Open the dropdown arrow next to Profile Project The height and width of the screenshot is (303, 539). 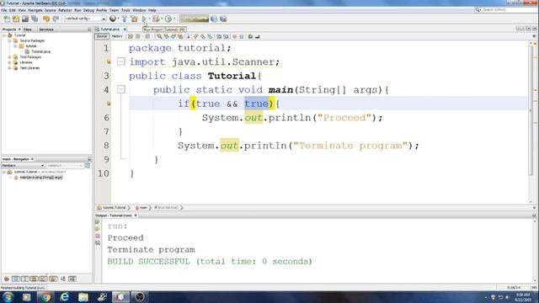coord(174,19)
